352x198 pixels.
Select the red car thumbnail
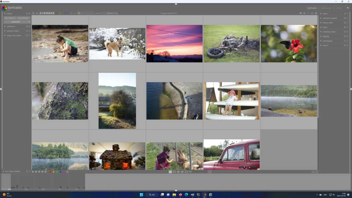pyautogui.click(x=232, y=155)
